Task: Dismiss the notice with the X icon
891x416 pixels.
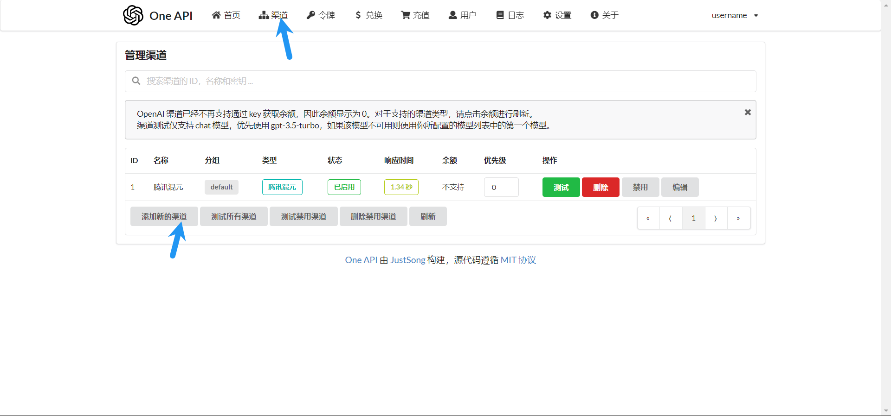Action: pos(748,112)
